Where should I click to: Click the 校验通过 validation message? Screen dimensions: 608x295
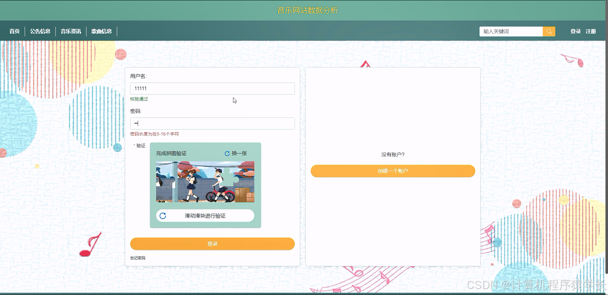tap(139, 99)
